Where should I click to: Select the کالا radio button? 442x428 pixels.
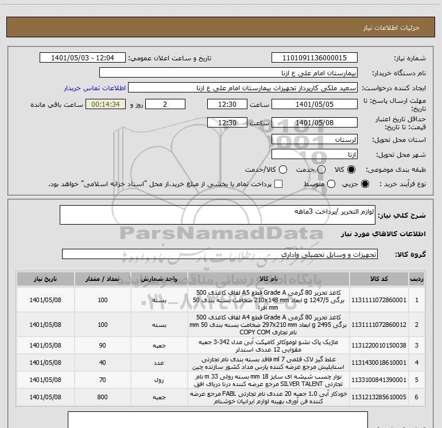tap(351, 169)
